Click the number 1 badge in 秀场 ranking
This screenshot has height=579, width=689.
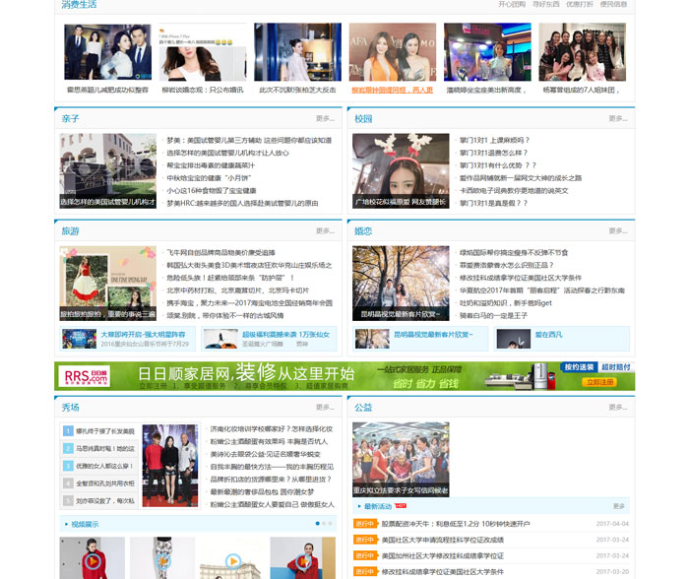tap(67, 430)
